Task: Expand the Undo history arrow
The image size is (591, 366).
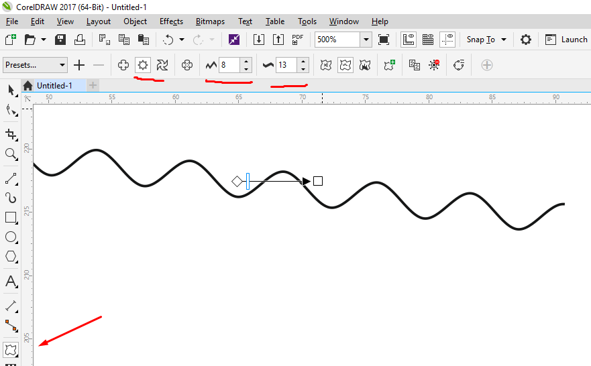Action: pyautogui.click(x=182, y=40)
